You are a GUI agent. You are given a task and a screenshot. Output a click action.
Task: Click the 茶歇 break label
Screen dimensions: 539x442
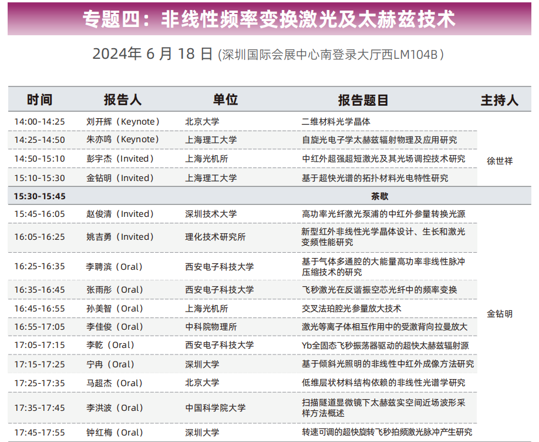(379, 196)
